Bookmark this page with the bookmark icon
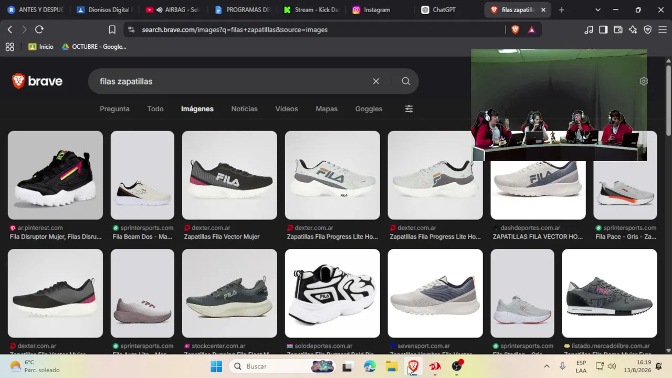Viewport: 672px width, 378px height. point(112,30)
